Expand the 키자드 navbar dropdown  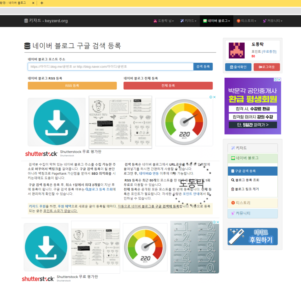coord(188,21)
